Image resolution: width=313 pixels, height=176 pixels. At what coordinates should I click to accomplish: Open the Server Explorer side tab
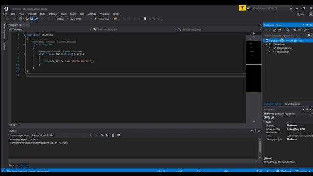4,31
